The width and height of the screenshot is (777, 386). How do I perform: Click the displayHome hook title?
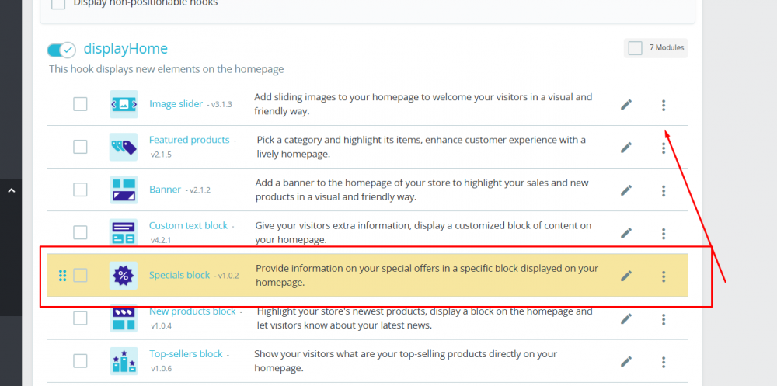[125, 49]
